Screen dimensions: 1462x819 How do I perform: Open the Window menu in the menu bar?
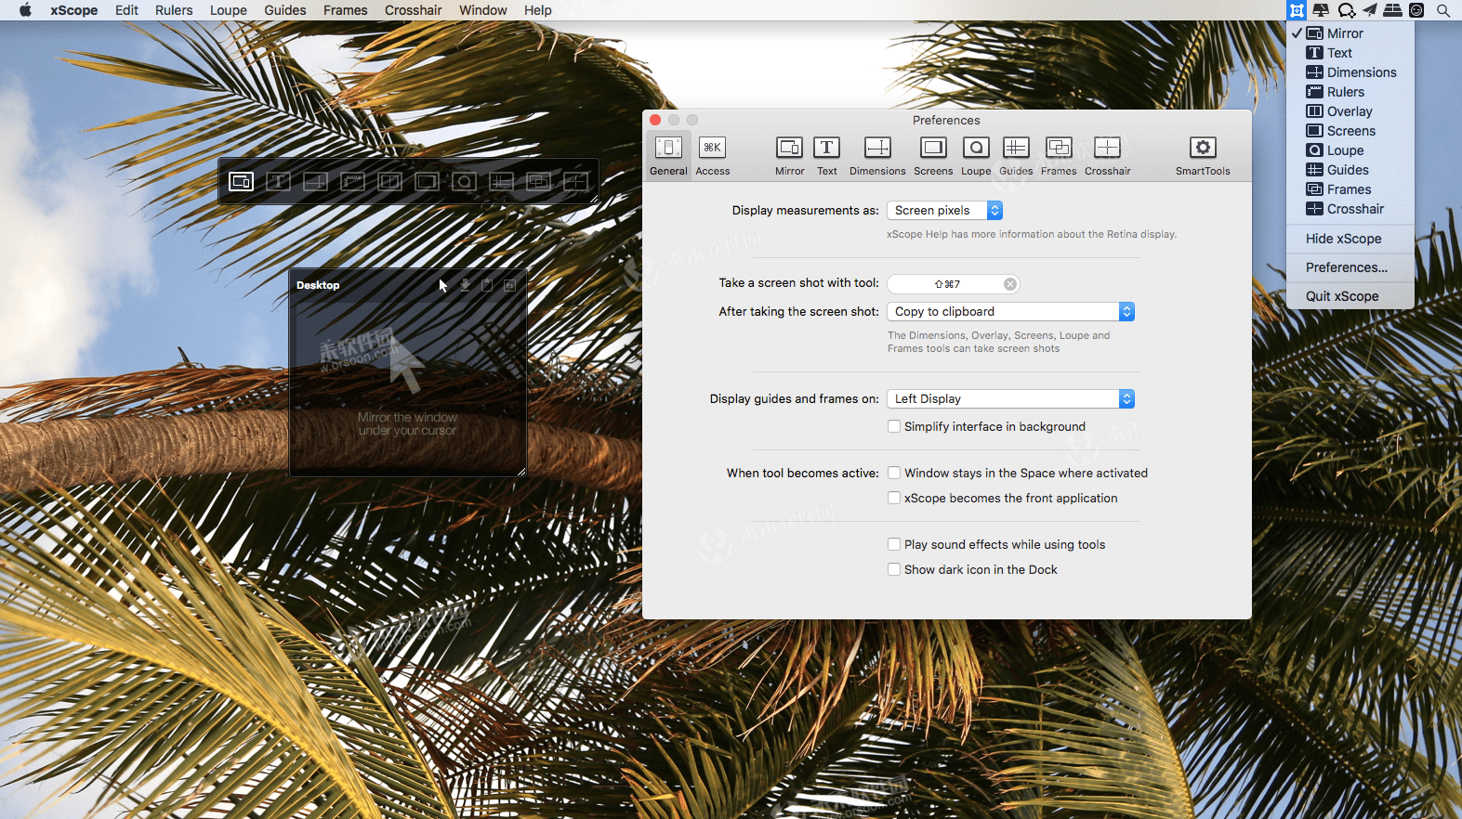483,10
